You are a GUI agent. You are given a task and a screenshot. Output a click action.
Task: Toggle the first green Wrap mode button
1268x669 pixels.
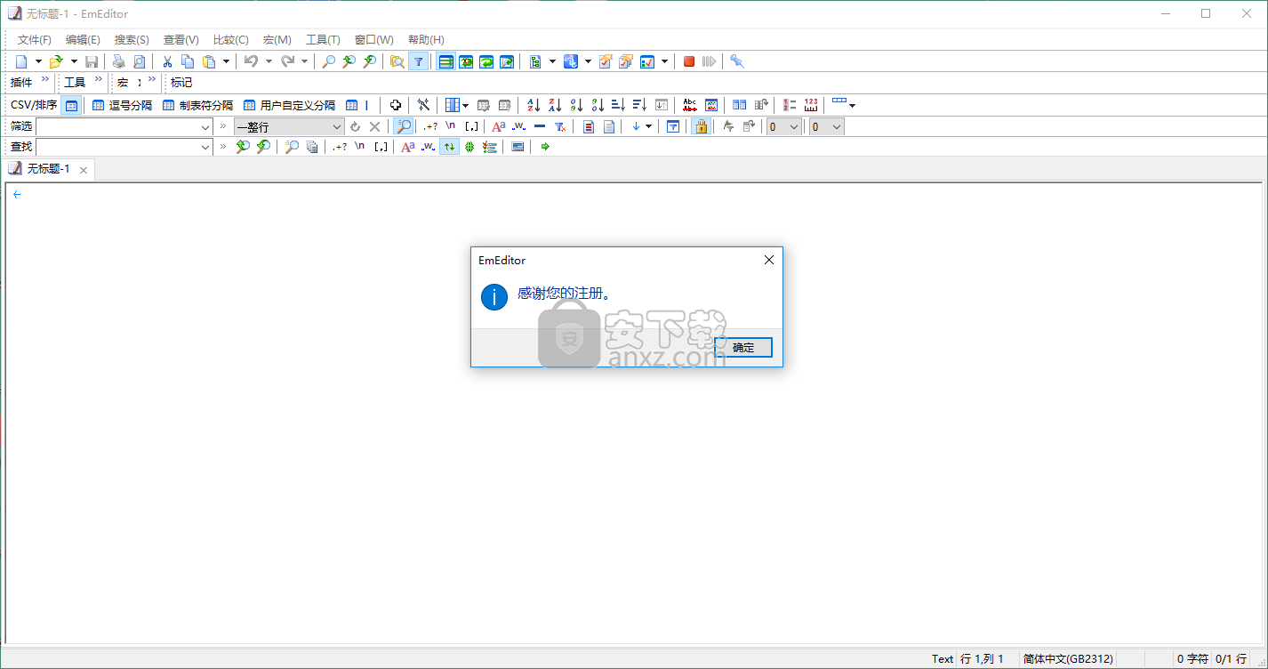[445, 61]
